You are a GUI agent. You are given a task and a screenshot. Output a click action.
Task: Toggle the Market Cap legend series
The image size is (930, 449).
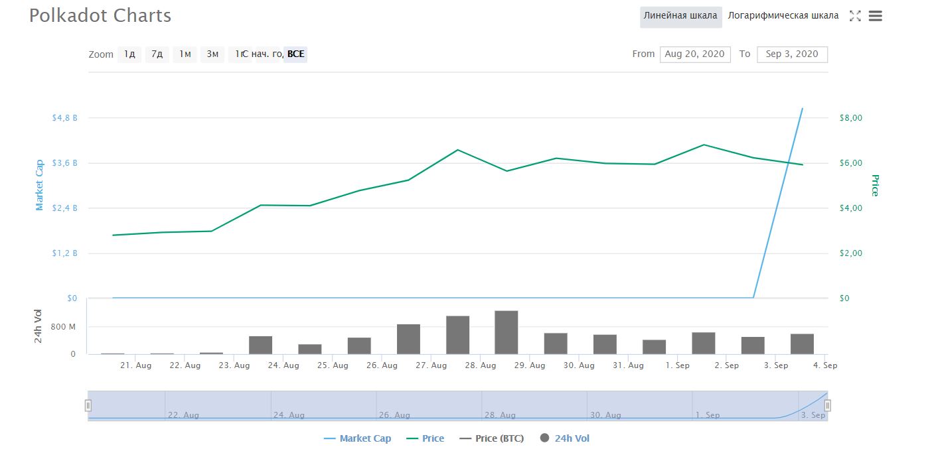357,438
